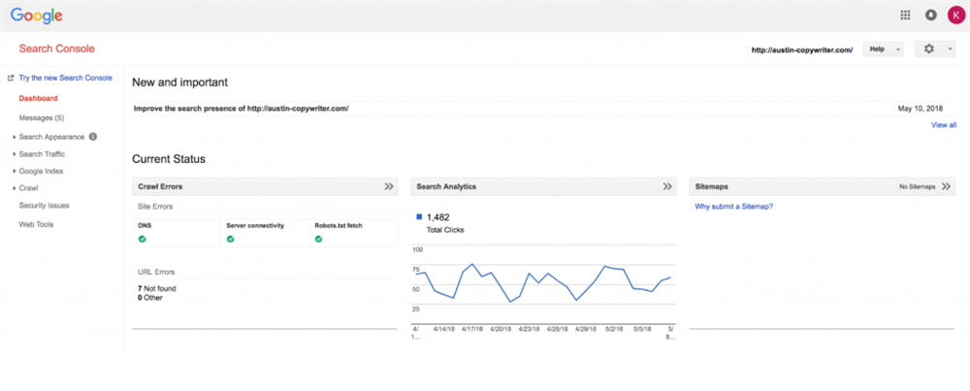This screenshot has height=391, width=970.
Task: Click the green Server connectivity check
Action: coord(230,239)
